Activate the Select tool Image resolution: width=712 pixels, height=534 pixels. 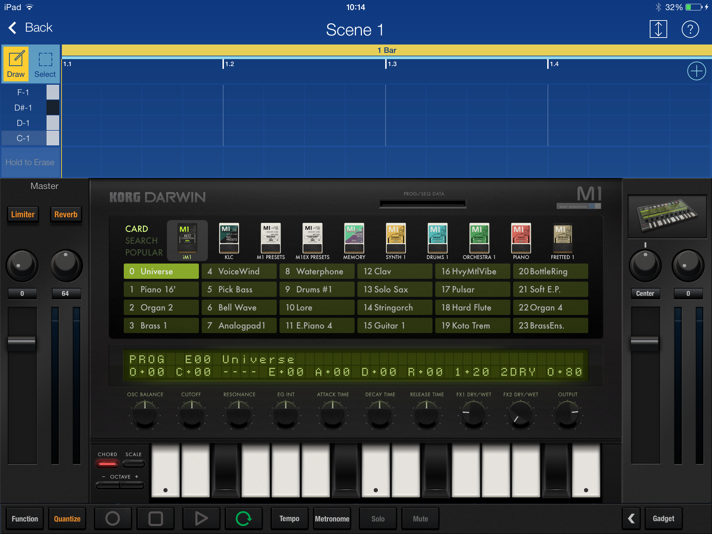45,64
